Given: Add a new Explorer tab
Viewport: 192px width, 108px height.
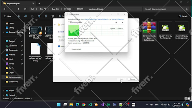Looking at the screenshot, I should point(39,3).
